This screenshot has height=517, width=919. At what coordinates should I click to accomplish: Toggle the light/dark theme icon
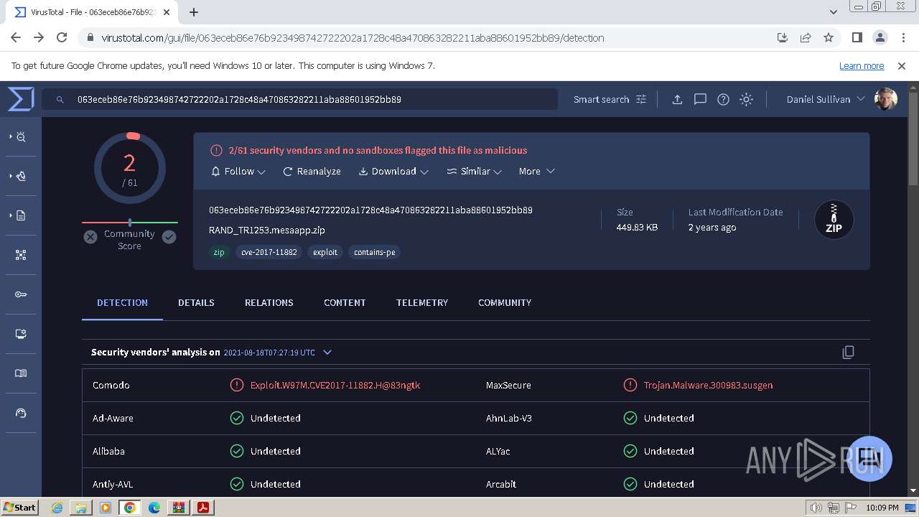(x=746, y=99)
